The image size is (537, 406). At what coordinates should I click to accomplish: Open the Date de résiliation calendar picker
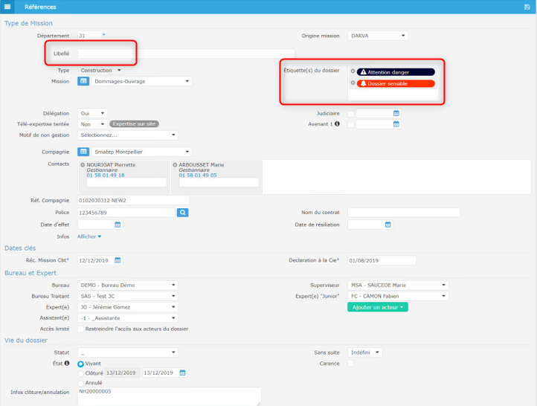388,225
